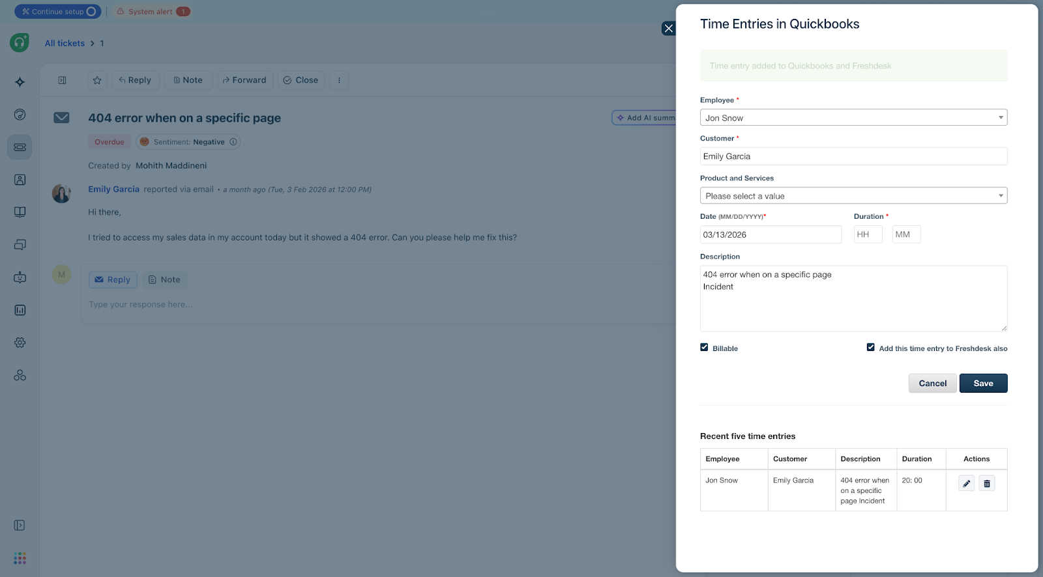Delete Jon Snow time entry with trash icon
The image size is (1043, 577).
tap(987, 483)
